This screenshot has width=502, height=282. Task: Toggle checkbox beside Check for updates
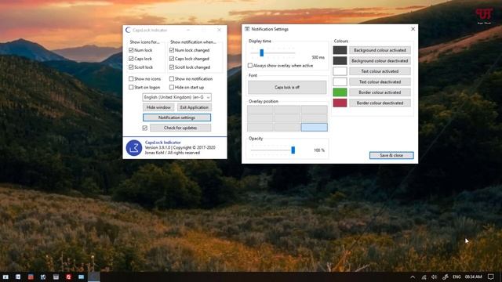(144, 128)
